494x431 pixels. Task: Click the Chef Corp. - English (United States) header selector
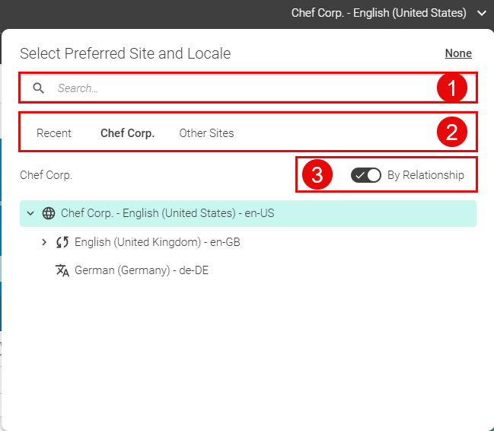pos(378,13)
